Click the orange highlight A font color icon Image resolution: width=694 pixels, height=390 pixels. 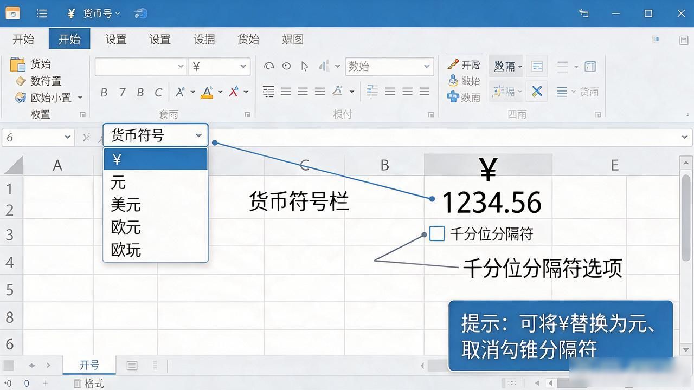click(x=207, y=92)
